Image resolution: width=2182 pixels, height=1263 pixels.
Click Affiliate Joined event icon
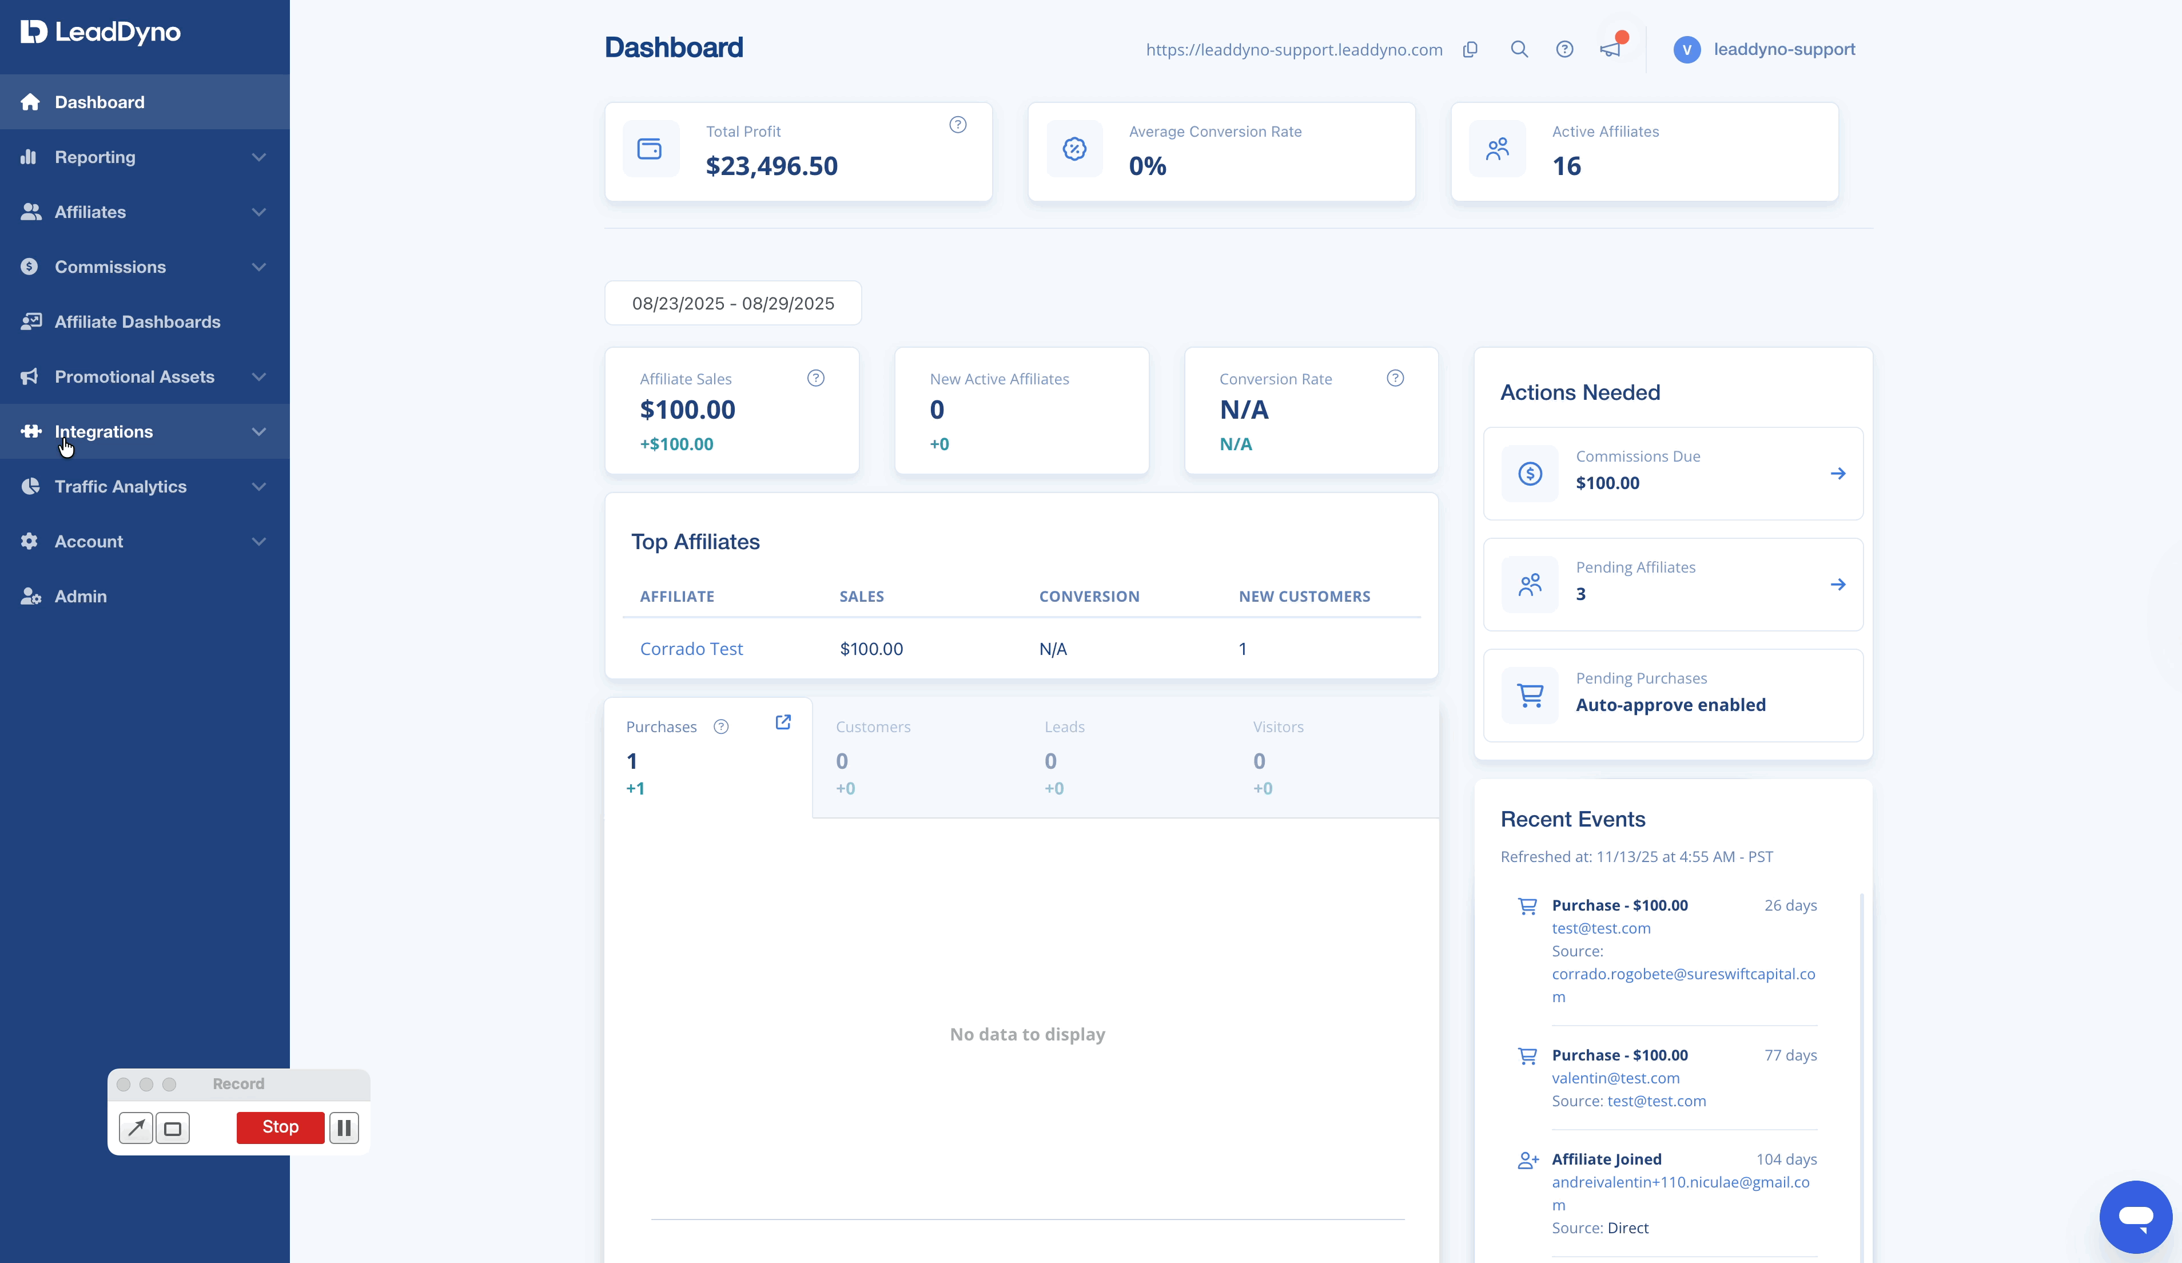(x=1528, y=1161)
